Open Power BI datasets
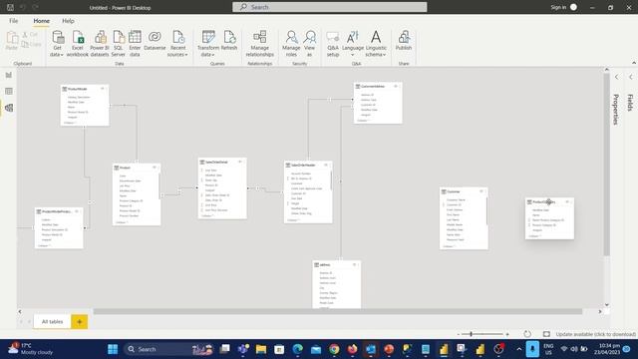The height and width of the screenshot is (359, 638). point(100,44)
